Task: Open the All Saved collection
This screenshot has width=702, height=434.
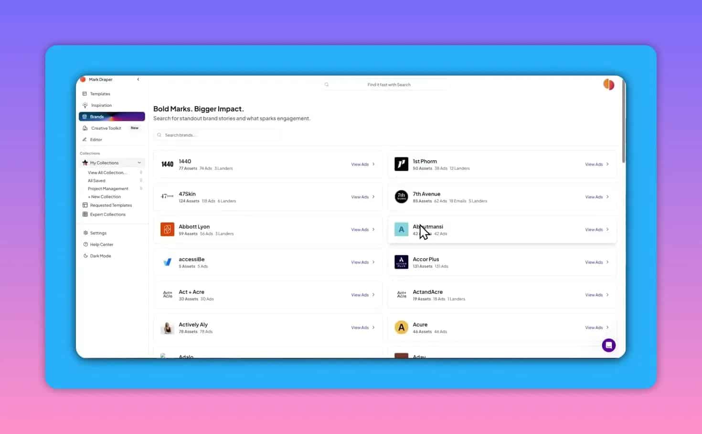Action: coord(96,181)
